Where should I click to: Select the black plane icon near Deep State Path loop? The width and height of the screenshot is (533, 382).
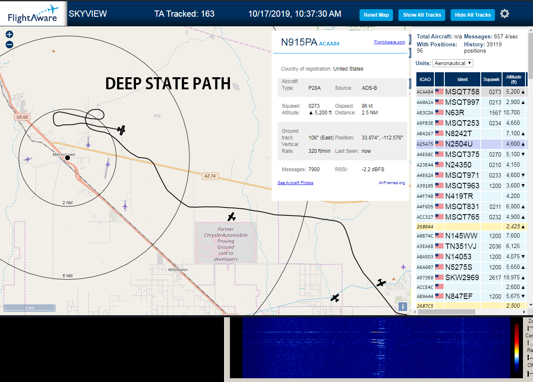click(121, 130)
